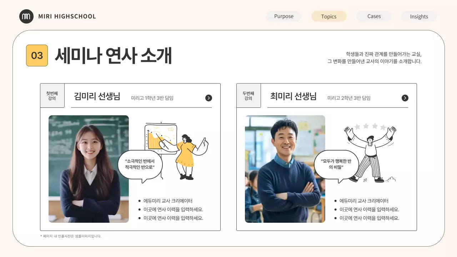Click the 첫번째 강의 label box
The height and width of the screenshot is (257, 457).
(x=52, y=95)
